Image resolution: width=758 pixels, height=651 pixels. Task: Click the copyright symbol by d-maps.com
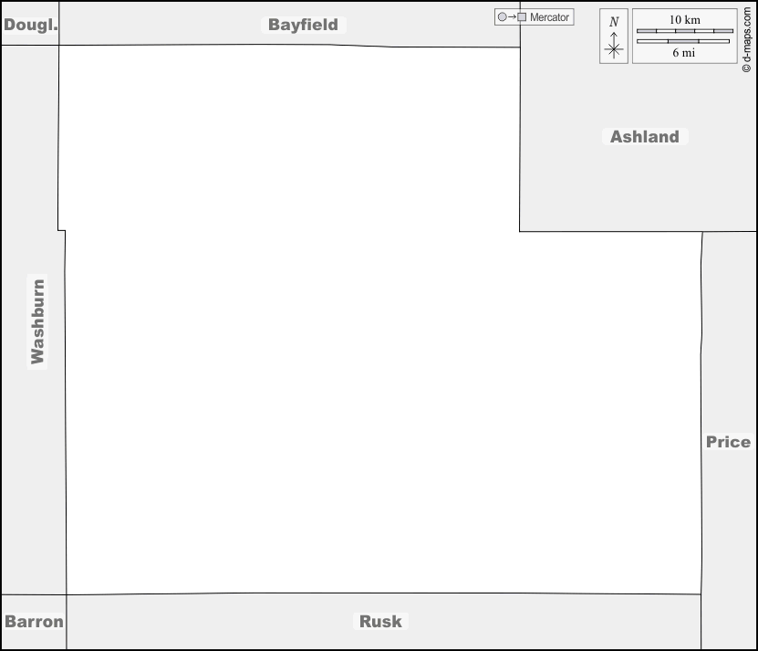click(x=746, y=68)
